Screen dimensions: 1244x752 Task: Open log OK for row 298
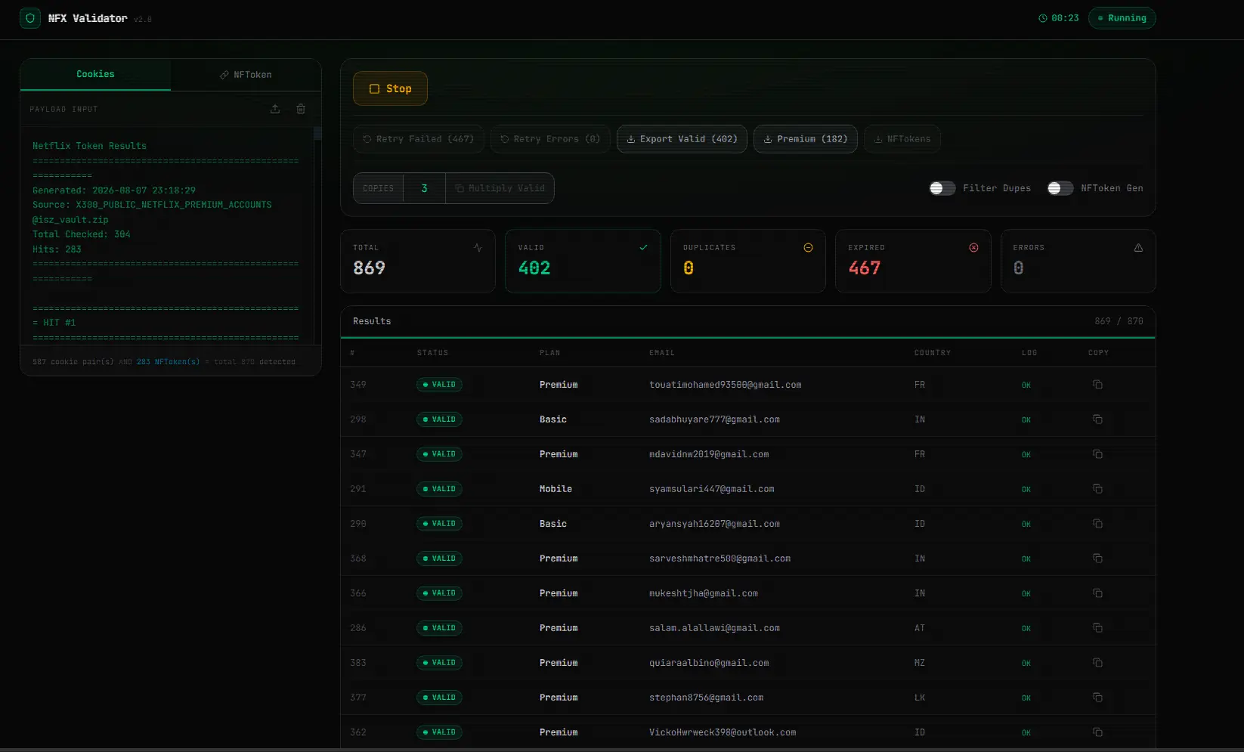coord(1026,419)
